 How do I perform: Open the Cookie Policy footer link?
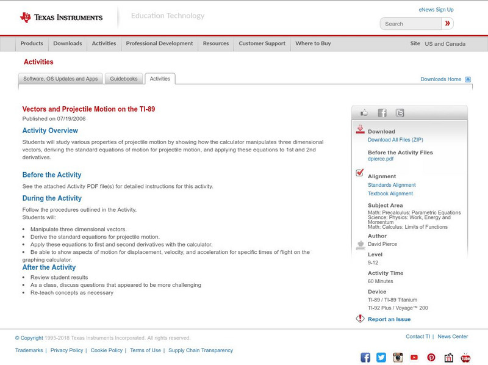tap(106, 350)
